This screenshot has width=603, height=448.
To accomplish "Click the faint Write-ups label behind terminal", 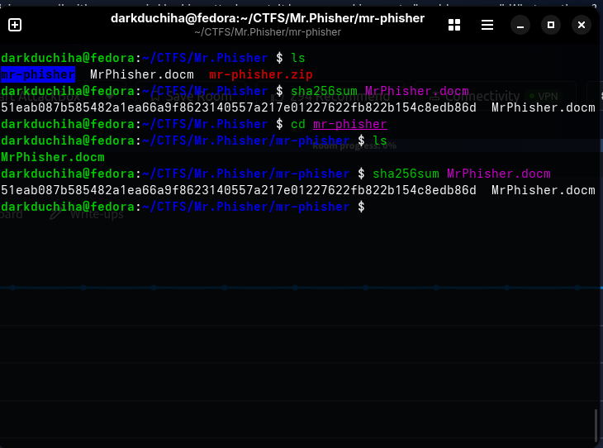I will pyautogui.click(x=97, y=214).
